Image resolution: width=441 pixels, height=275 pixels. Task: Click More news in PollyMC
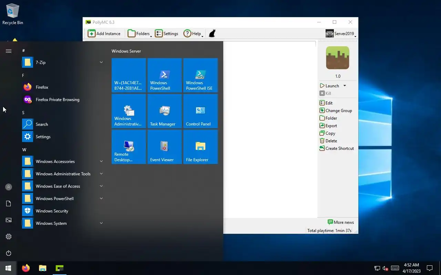(340, 222)
